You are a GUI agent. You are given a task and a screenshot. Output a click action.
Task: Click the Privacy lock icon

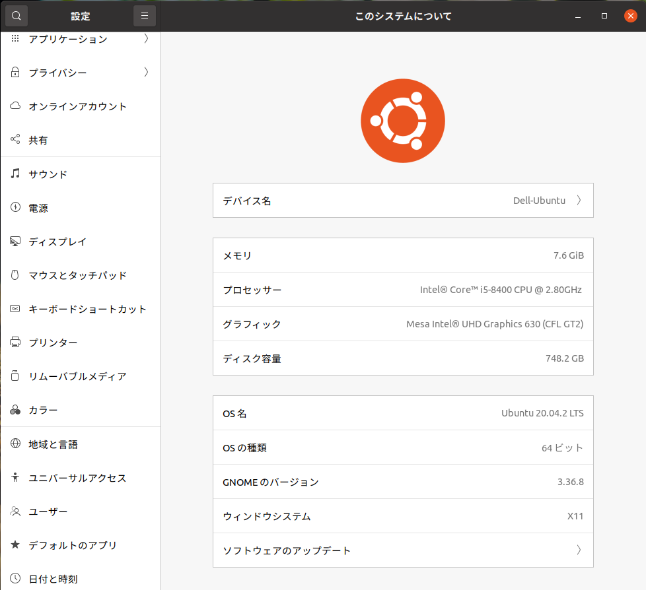pyautogui.click(x=15, y=72)
